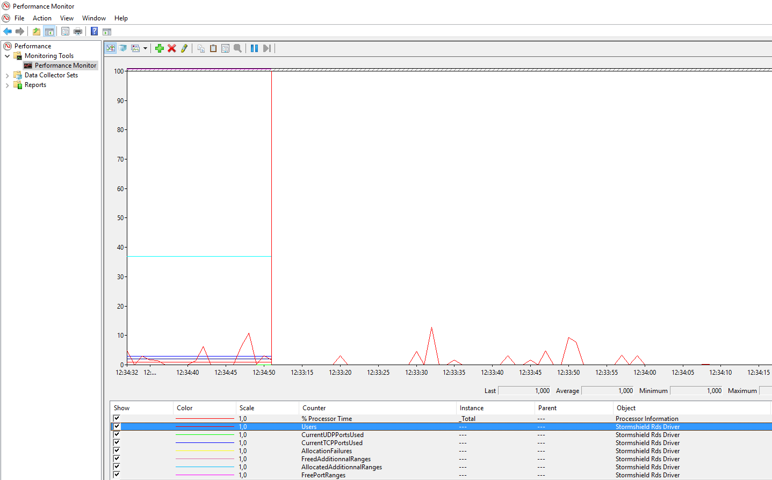Delete selected counter with red X
This screenshot has height=480, width=772.
172,48
